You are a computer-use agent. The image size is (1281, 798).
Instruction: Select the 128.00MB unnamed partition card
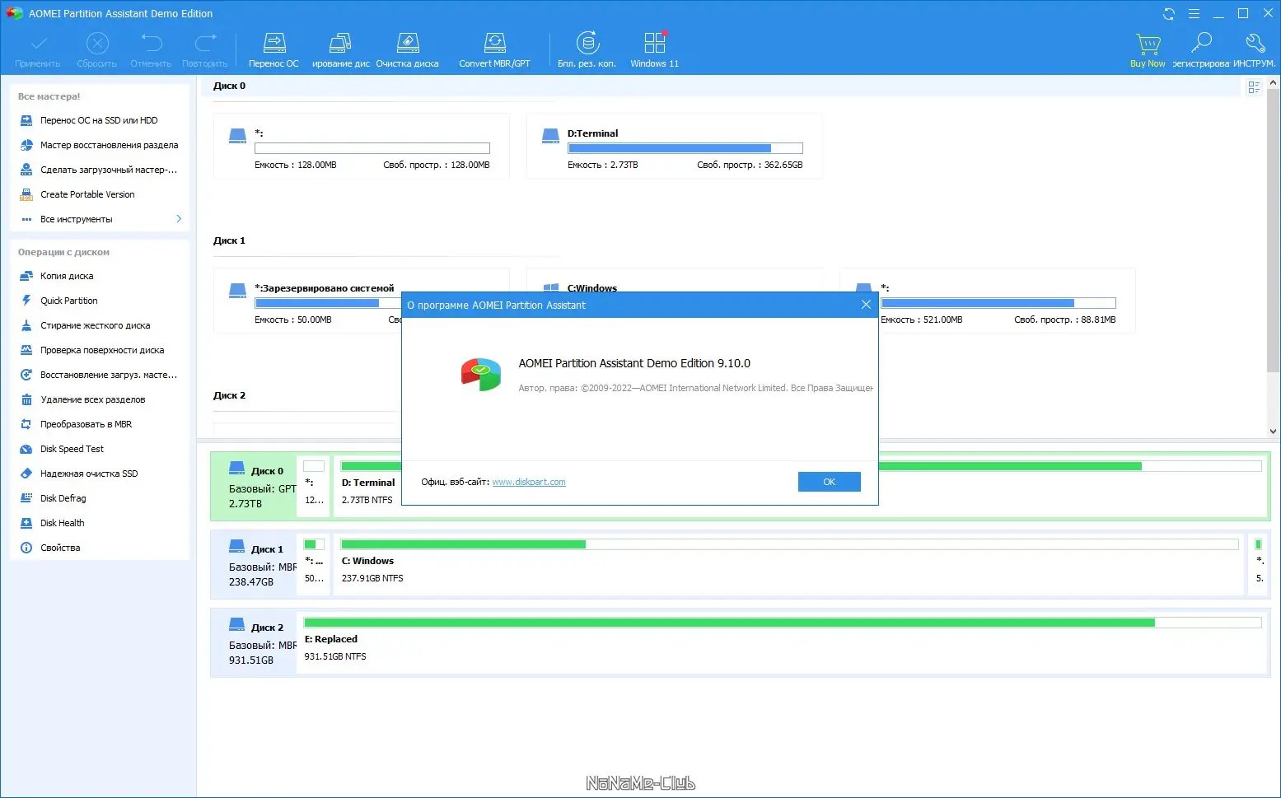tap(361, 147)
